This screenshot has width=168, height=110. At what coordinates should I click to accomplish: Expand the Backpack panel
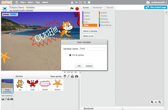[122, 108]
